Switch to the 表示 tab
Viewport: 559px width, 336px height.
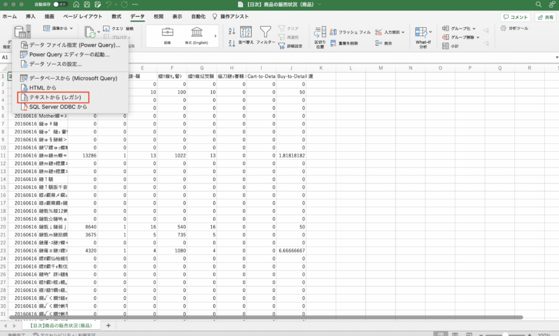(x=177, y=16)
